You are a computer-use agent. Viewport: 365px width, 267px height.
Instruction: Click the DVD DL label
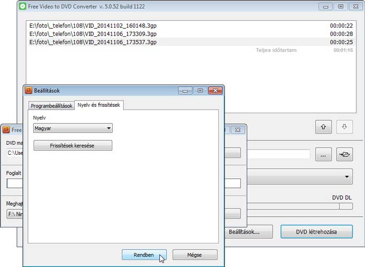click(341, 198)
